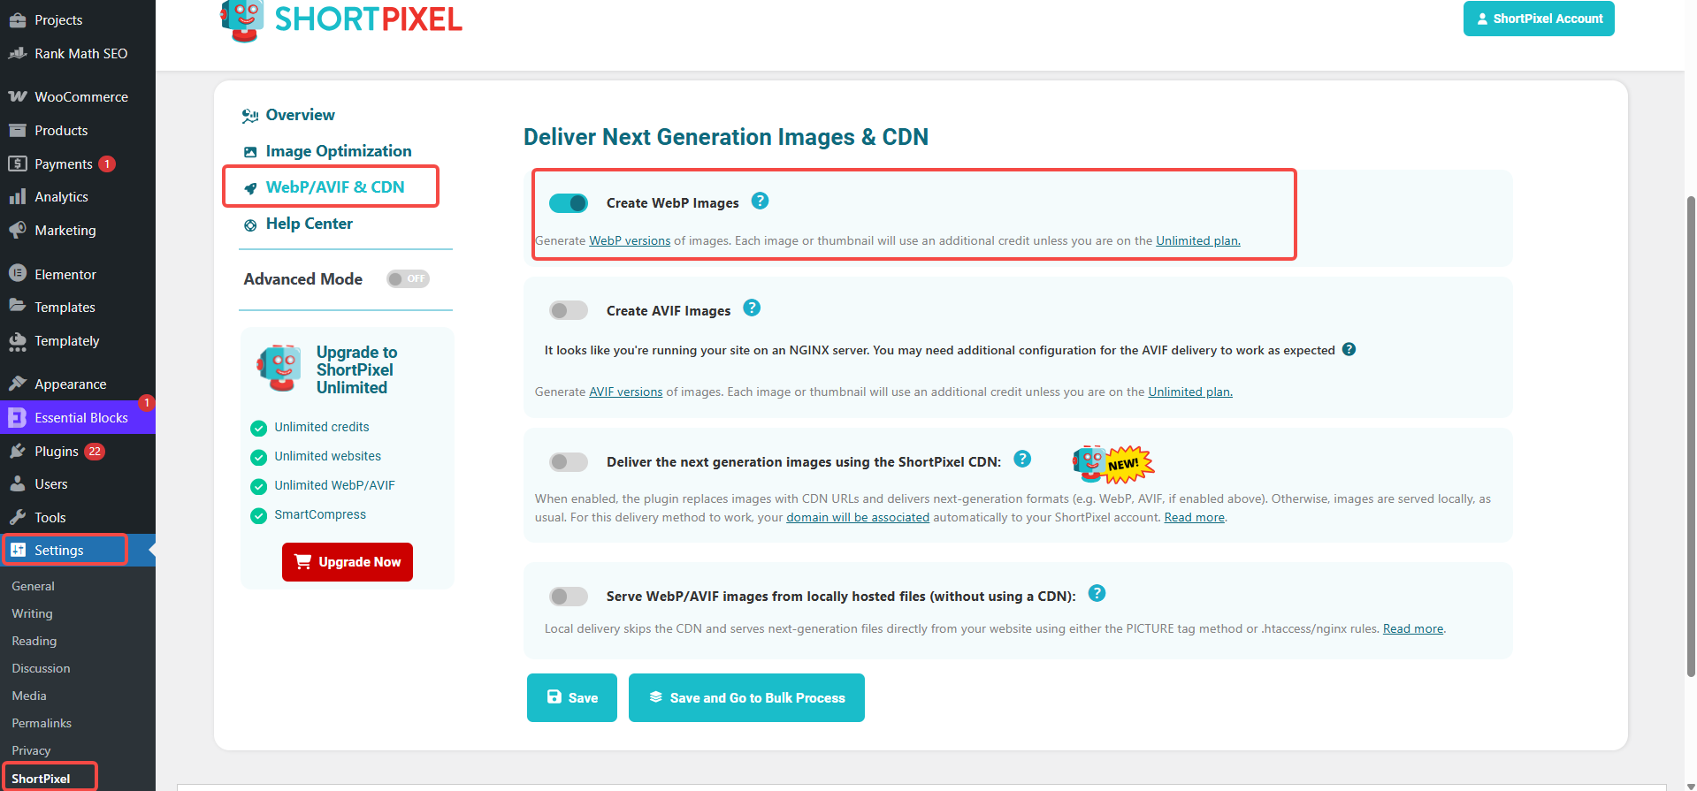Image resolution: width=1697 pixels, height=791 pixels.
Task: Click the Settings sliders icon
Action: point(18,550)
